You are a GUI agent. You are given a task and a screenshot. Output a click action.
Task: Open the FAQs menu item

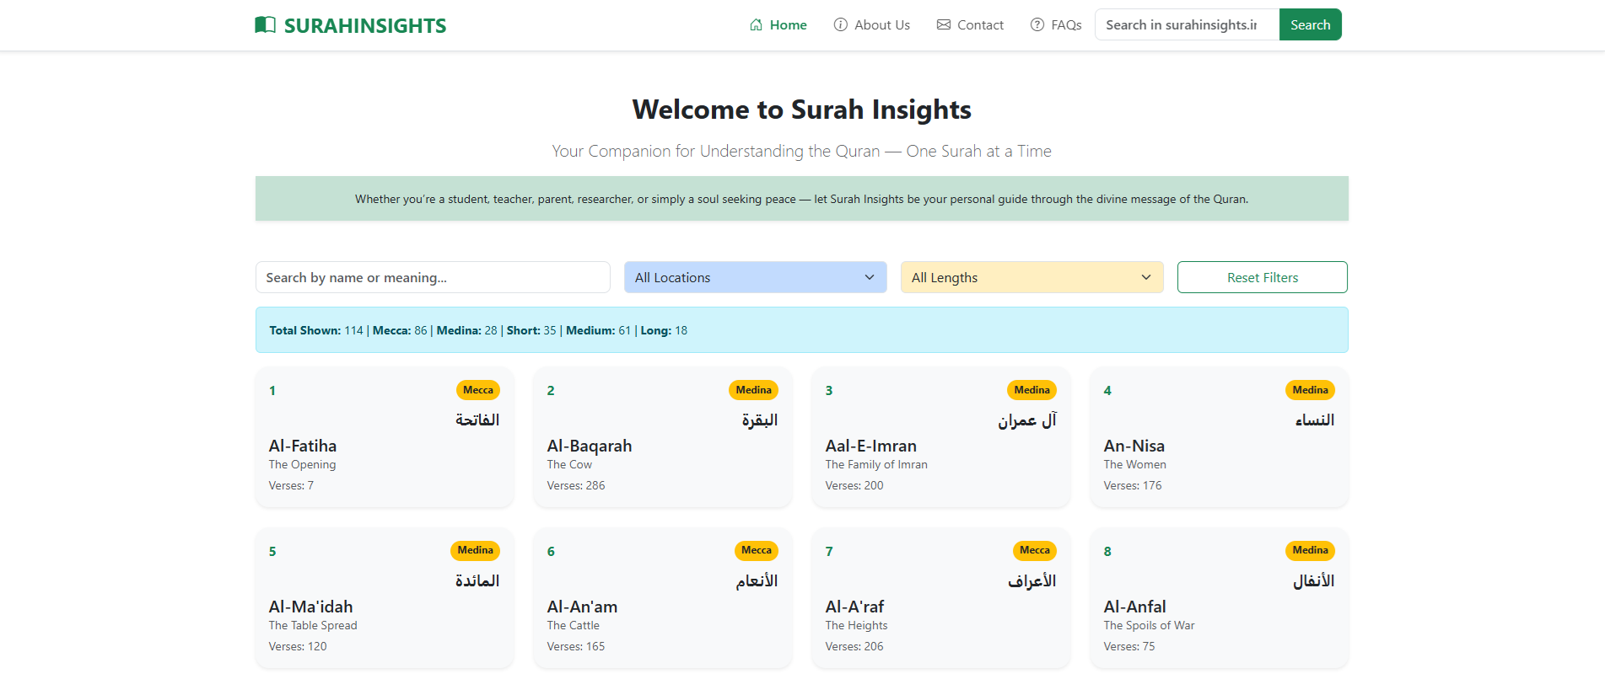pos(1066,25)
